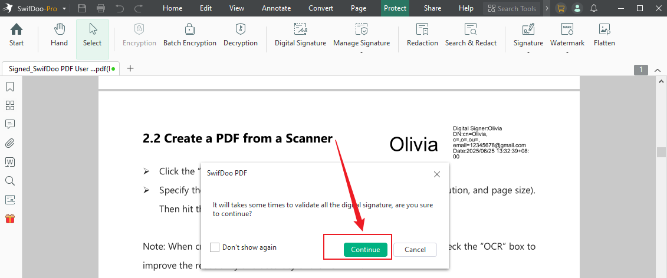Open the Share menu tab
The width and height of the screenshot is (667, 278).
[x=433, y=8]
